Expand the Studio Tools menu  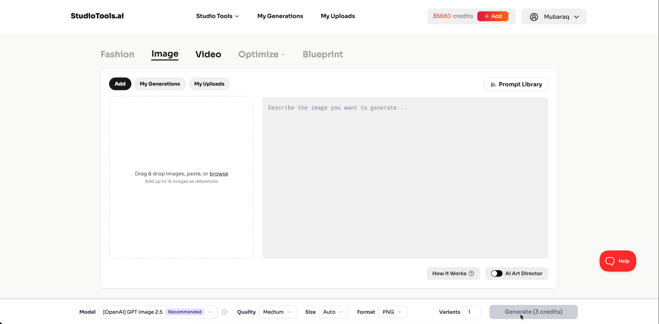pos(217,16)
